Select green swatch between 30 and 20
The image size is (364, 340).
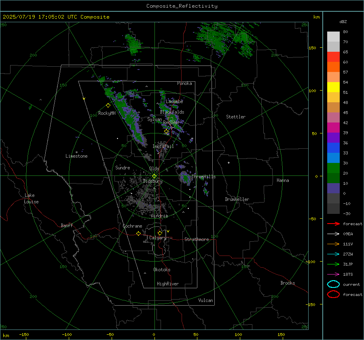333,168
